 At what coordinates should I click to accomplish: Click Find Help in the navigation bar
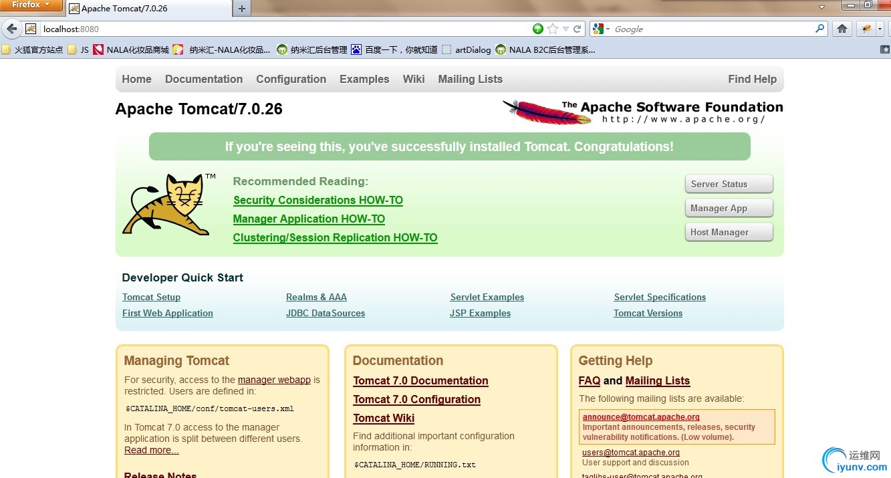(x=753, y=79)
